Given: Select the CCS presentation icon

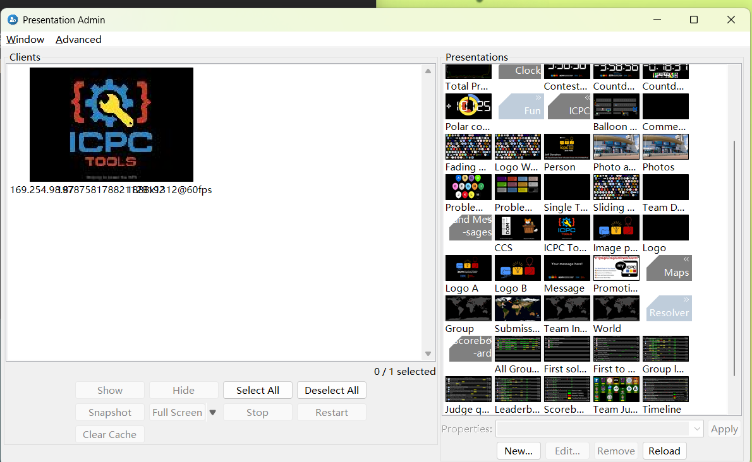Looking at the screenshot, I should tap(518, 228).
